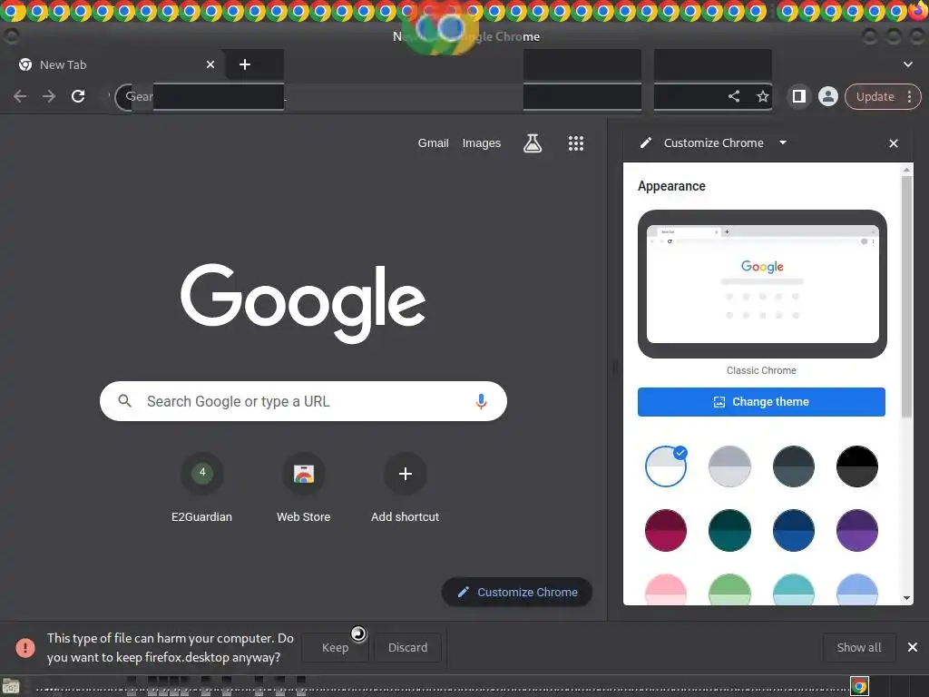Click Show all downloads
The height and width of the screenshot is (697, 929).
[x=858, y=647]
